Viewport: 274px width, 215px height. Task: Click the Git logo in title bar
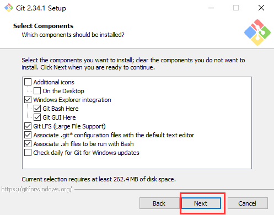tap(9, 8)
